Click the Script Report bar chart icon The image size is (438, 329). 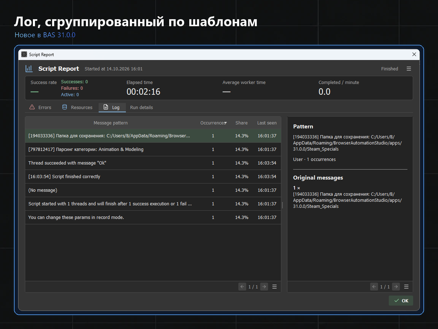coord(29,69)
